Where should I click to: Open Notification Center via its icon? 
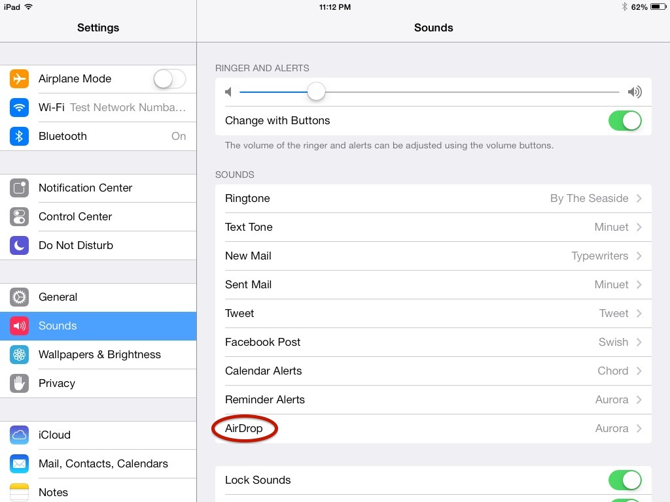click(x=20, y=188)
